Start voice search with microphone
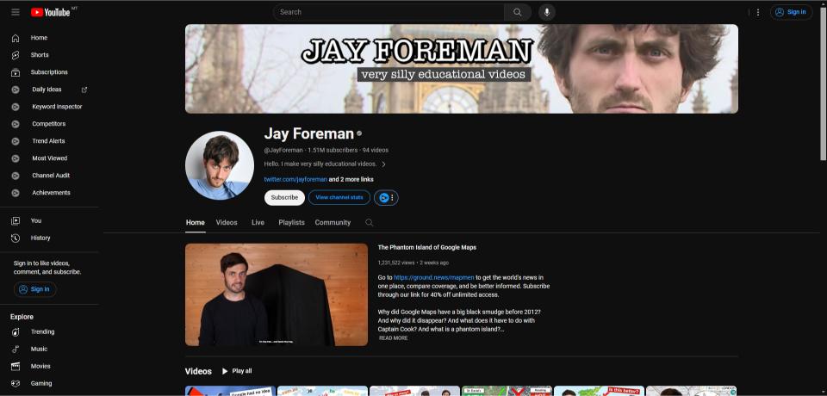Image resolution: width=827 pixels, height=396 pixels. (x=547, y=12)
